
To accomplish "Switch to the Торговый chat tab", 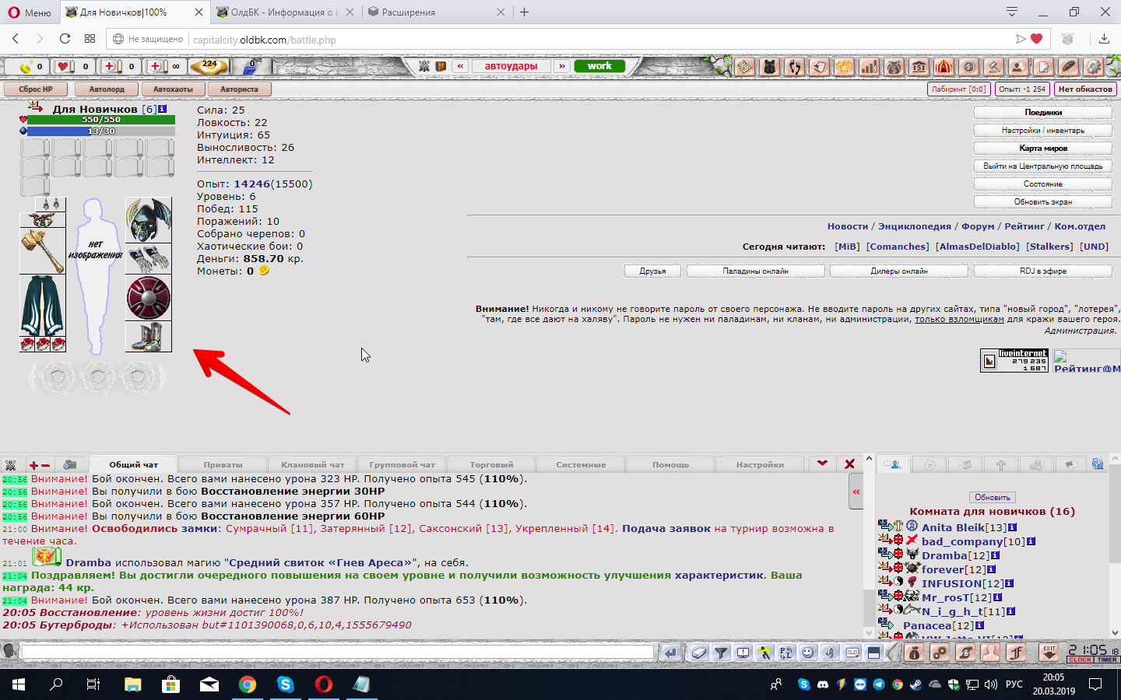I will coord(491,464).
